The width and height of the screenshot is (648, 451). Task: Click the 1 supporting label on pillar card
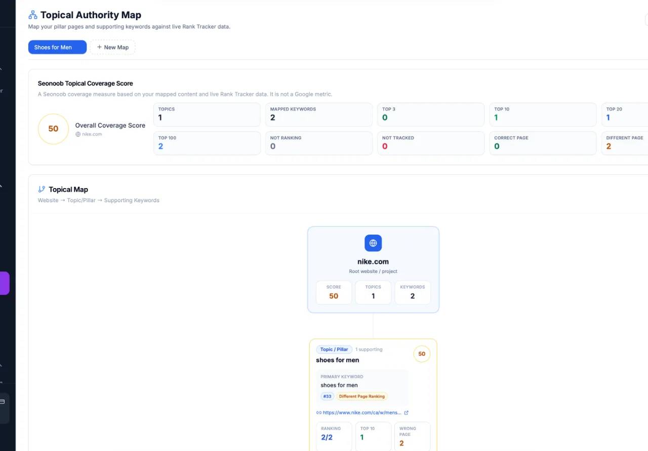pyautogui.click(x=369, y=349)
